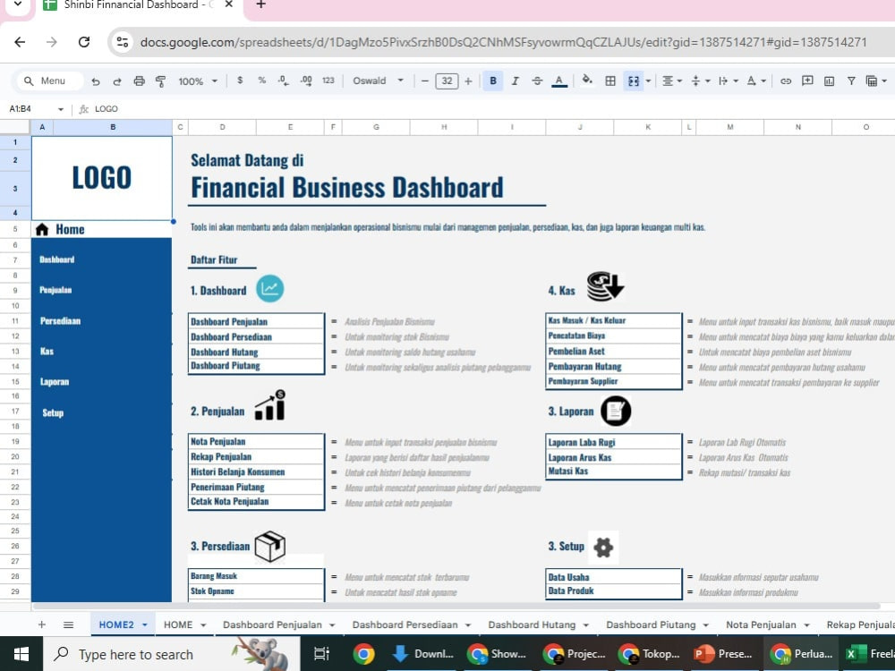This screenshot has height=671, width=895.
Task: Open more number formats (123)
Action: [x=328, y=81]
